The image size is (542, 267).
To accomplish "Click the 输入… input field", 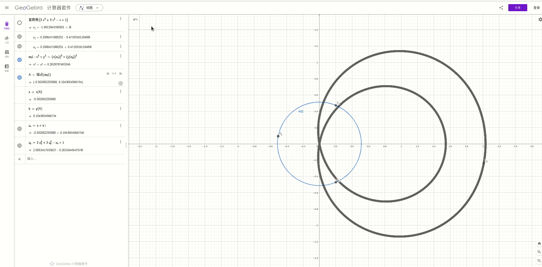I will tap(75, 159).
